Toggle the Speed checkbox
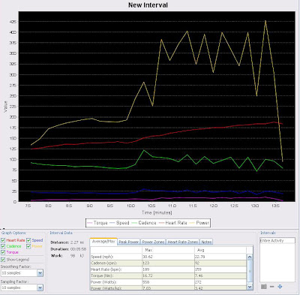Viewport: 300px width, 295px height. click(28, 240)
